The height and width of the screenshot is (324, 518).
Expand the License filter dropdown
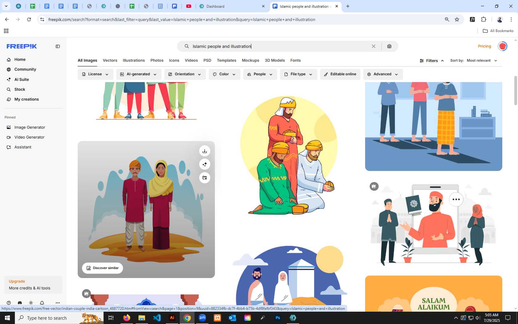tap(95, 74)
